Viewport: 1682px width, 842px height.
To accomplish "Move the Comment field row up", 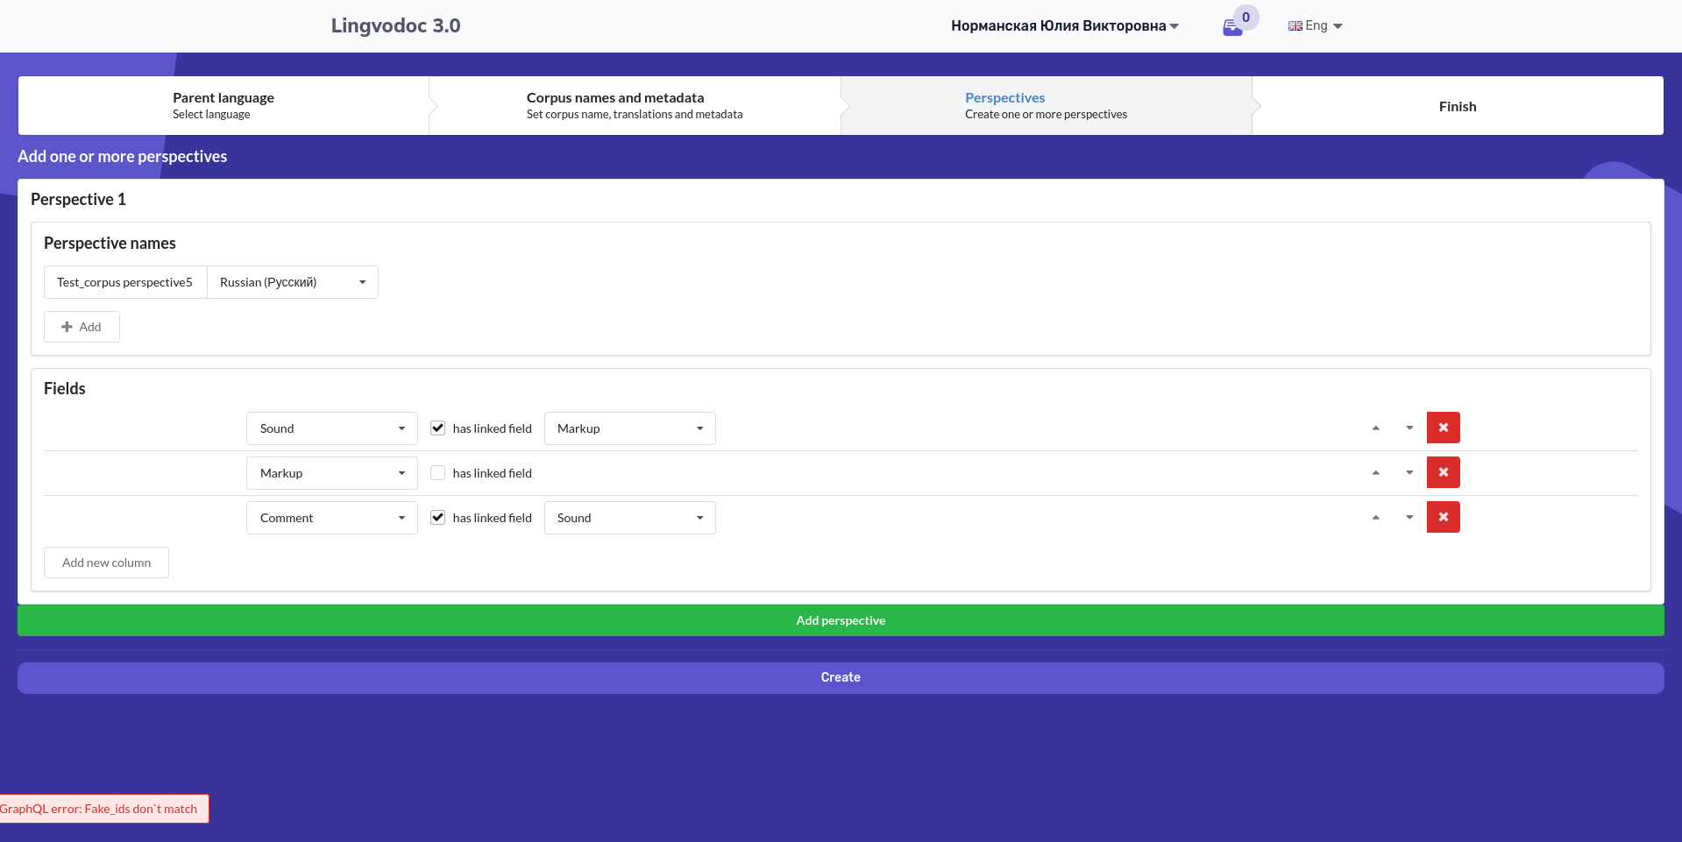I will (x=1376, y=518).
